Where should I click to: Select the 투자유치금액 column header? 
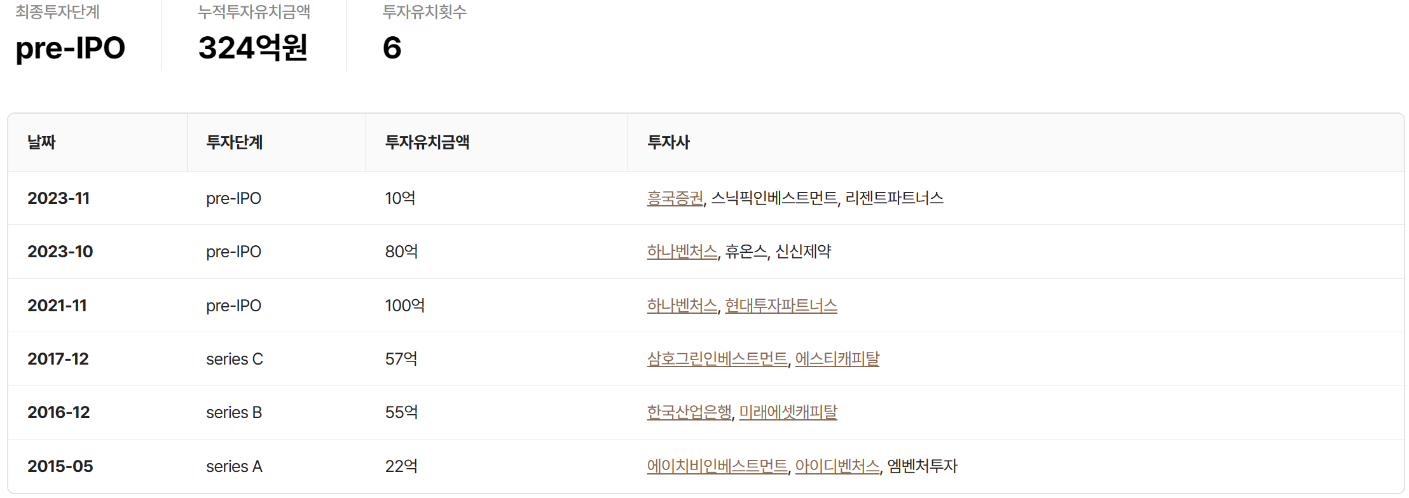[427, 142]
